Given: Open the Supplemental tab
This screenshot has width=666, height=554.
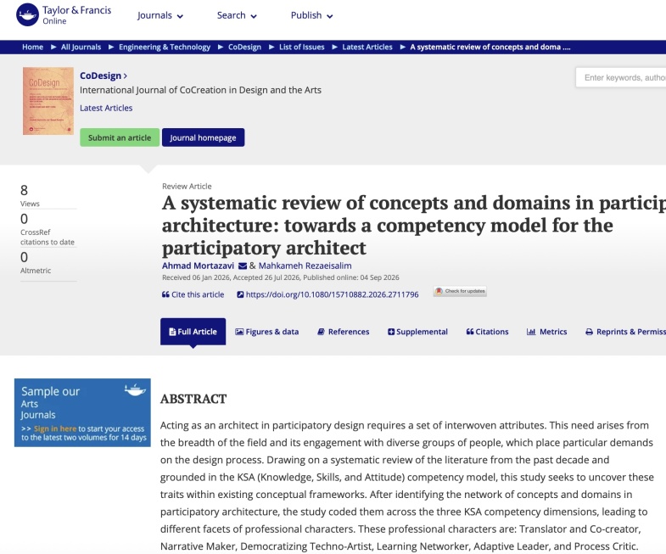Looking at the screenshot, I should [417, 332].
